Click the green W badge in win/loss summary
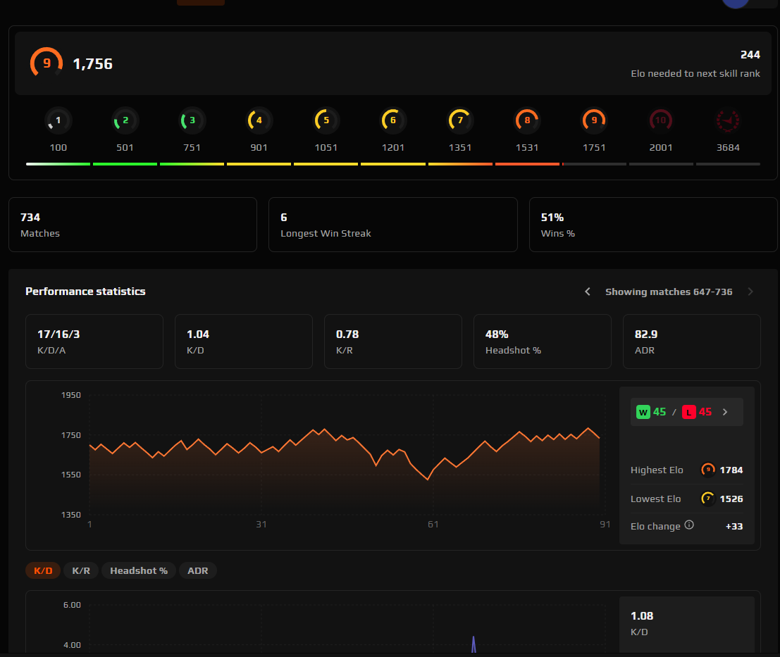The width and height of the screenshot is (780, 657). [x=642, y=411]
